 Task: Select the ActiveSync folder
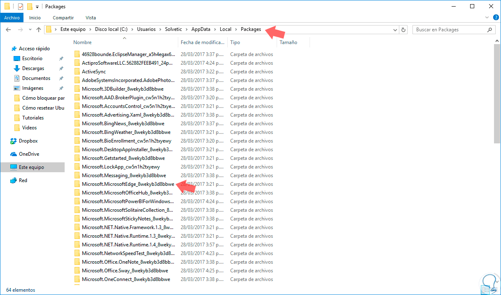[94, 72]
